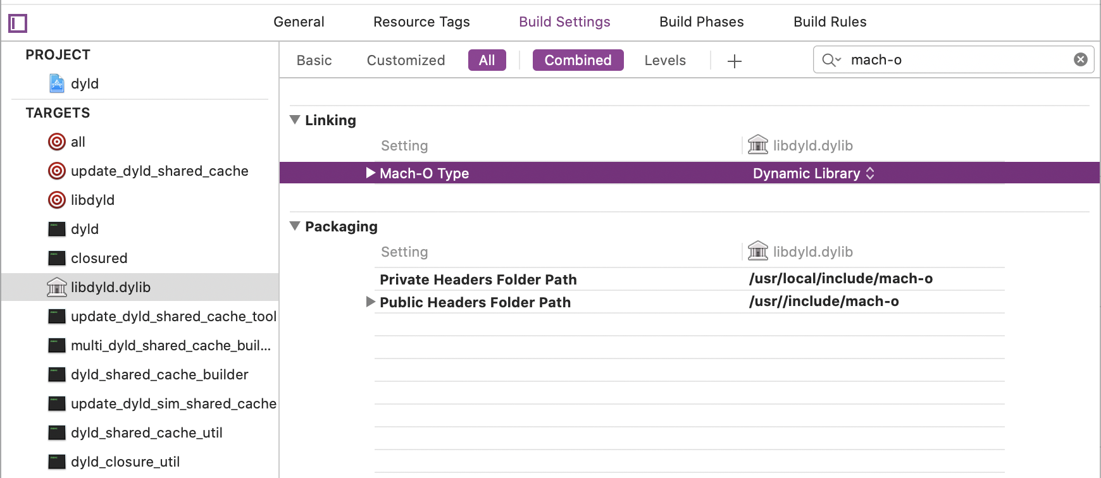Select Private Headers Folder Path setting

(x=478, y=279)
